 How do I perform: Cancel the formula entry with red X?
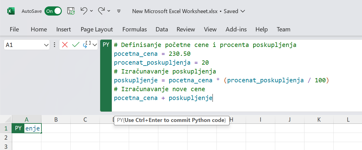(65, 45)
